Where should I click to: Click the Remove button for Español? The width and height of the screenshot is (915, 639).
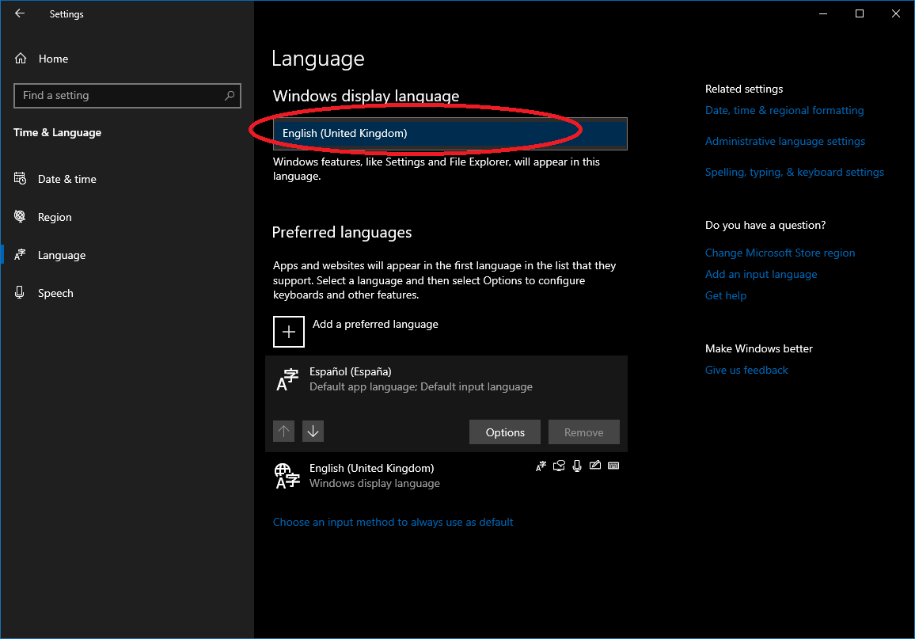(583, 432)
